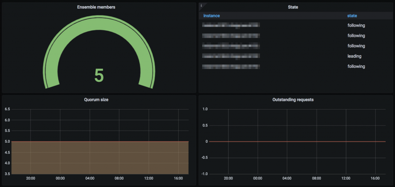Image resolution: width=395 pixels, height=187 pixels.
Task: Click the info icon in State panel corner
Action: coord(201,5)
